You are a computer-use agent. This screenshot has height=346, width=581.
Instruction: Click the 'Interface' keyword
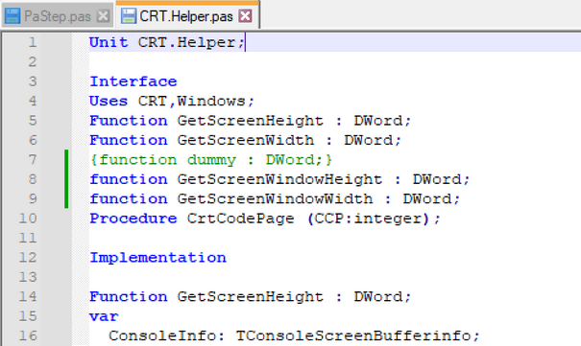click(x=133, y=81)
